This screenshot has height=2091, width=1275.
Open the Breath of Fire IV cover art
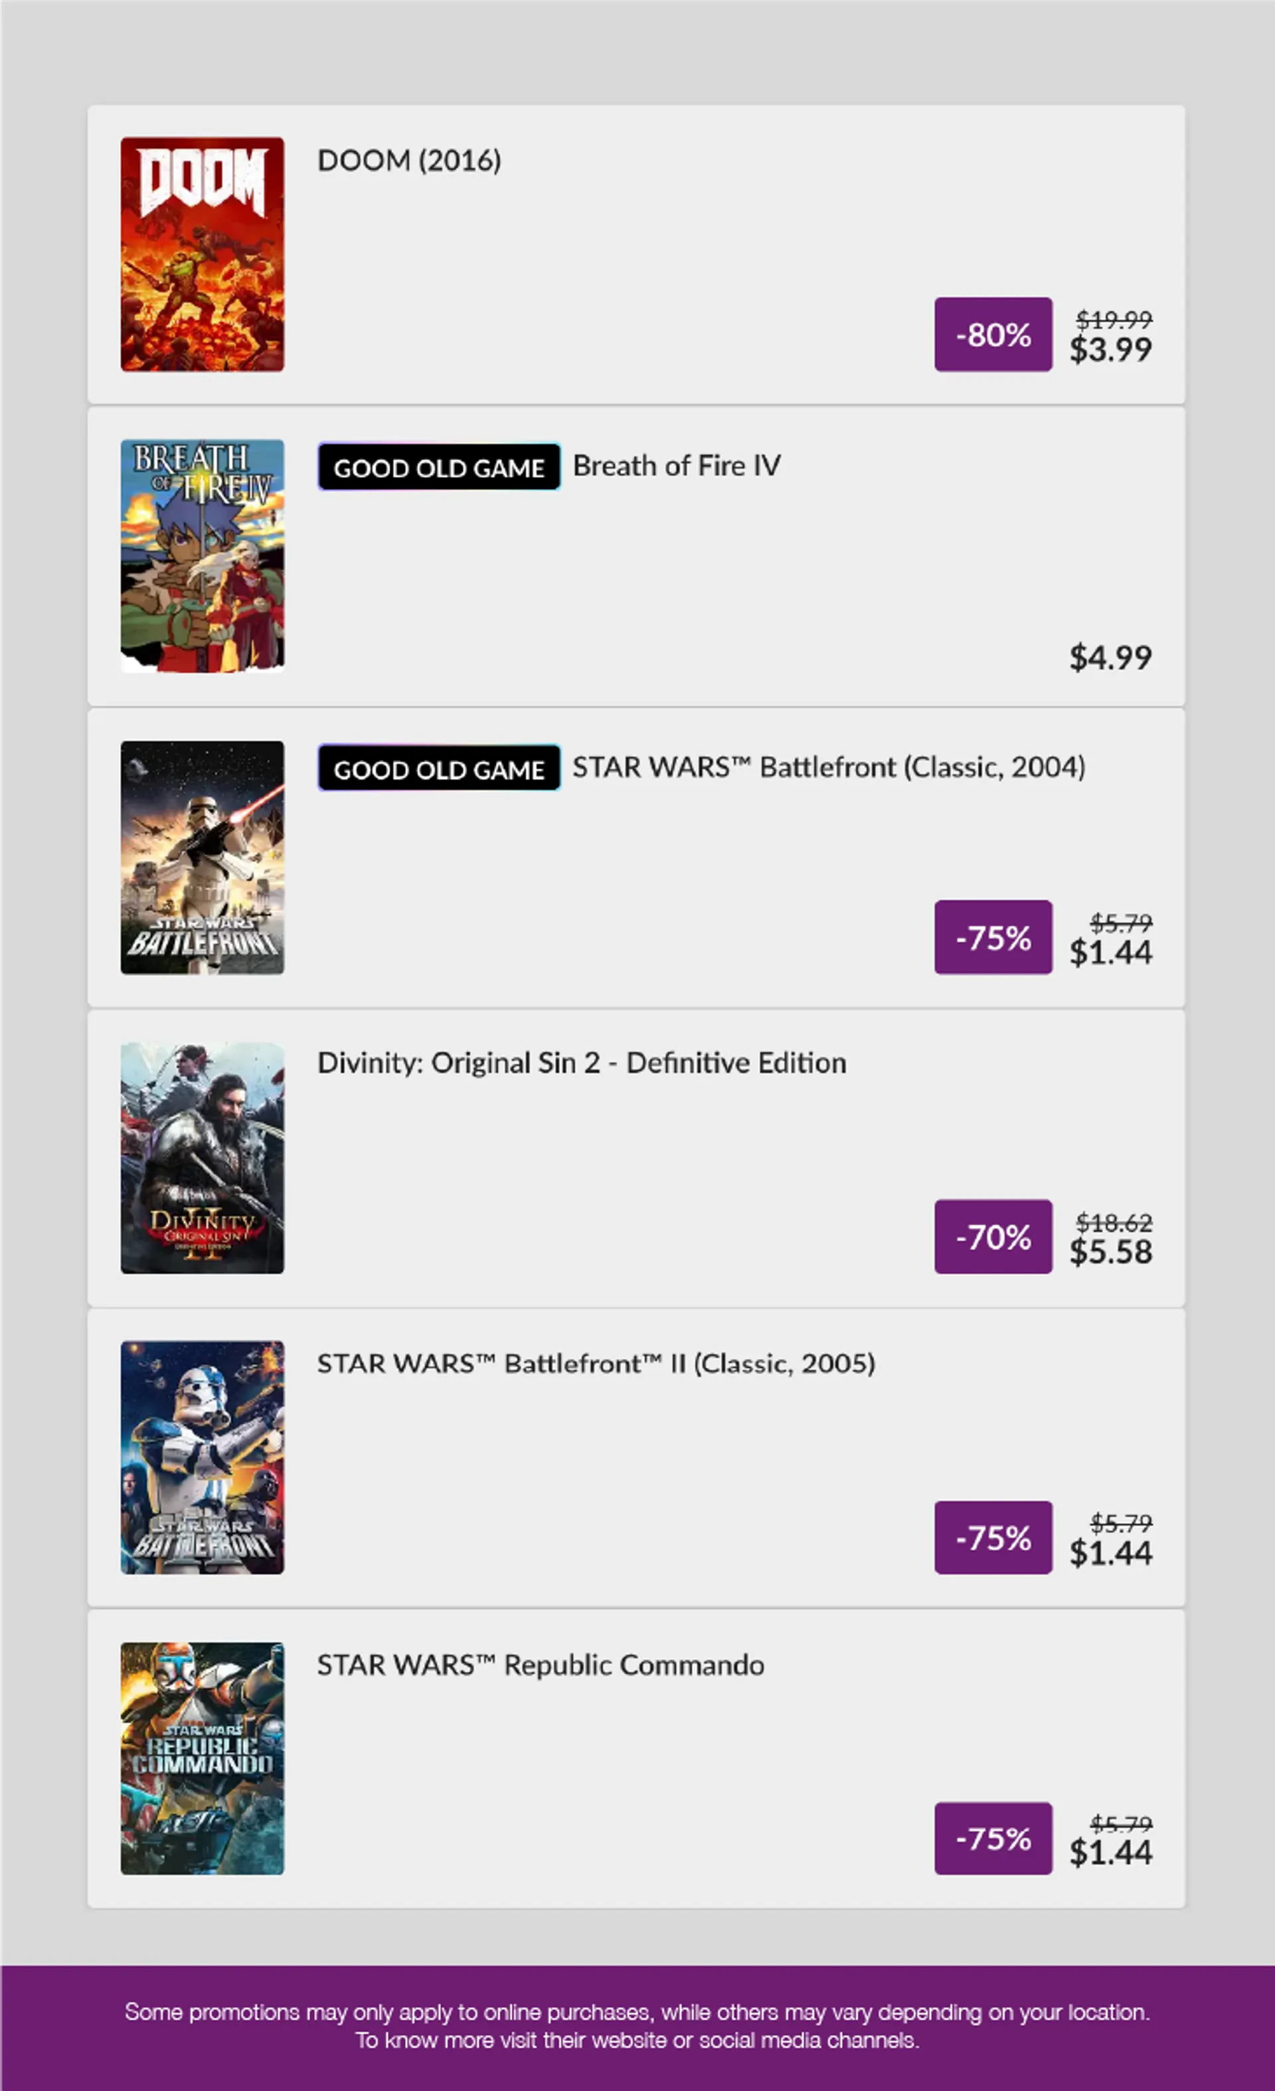[x=202, y=556]
